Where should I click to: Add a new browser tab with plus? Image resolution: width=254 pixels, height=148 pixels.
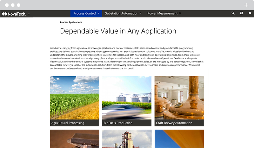pyautogui.click(x=246, y=5)
